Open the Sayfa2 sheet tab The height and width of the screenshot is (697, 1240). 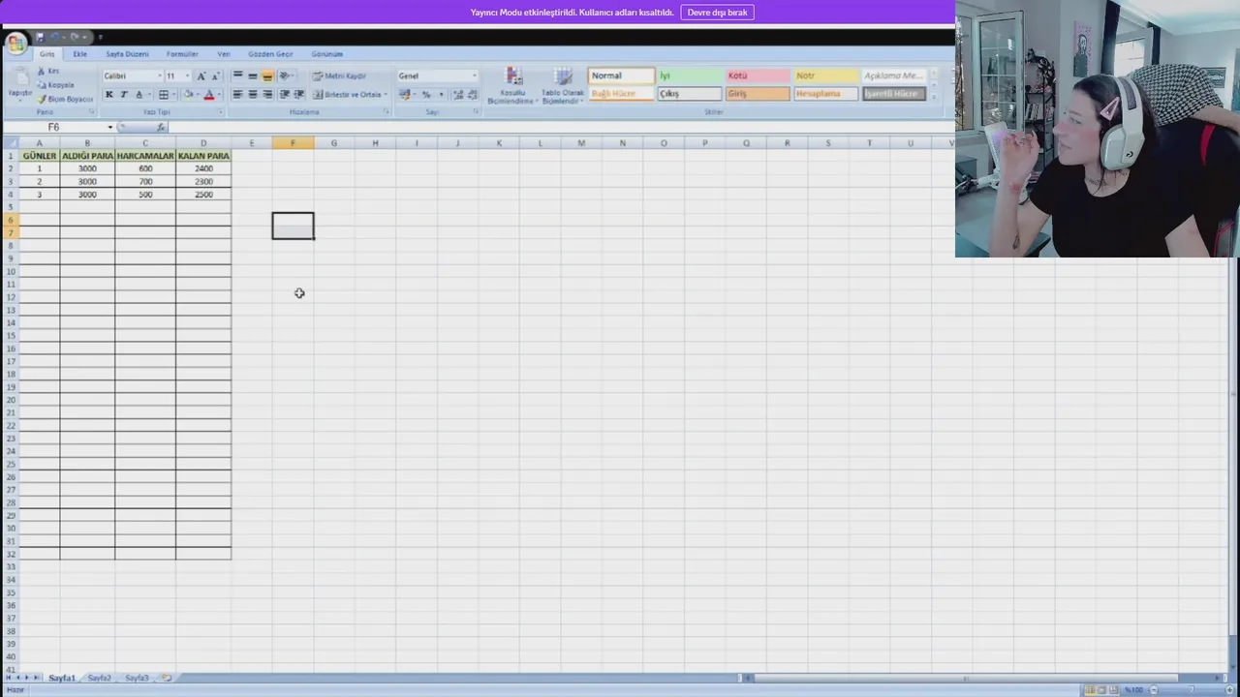coord(100,678)
